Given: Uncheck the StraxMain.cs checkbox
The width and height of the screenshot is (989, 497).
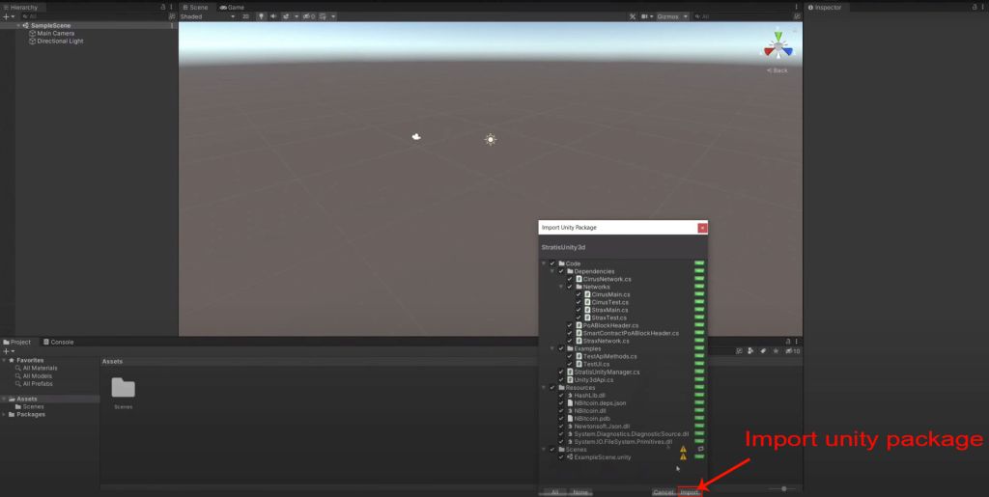Looking at the screenshot, I should click(x=579, y=310).
